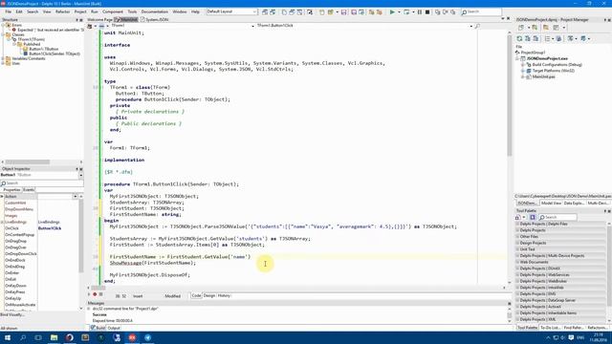Open the Refactor menu
The height and width of the screenshot is (344, 612).
[62, 11]
